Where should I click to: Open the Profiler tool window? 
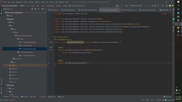tap(34, 97)
